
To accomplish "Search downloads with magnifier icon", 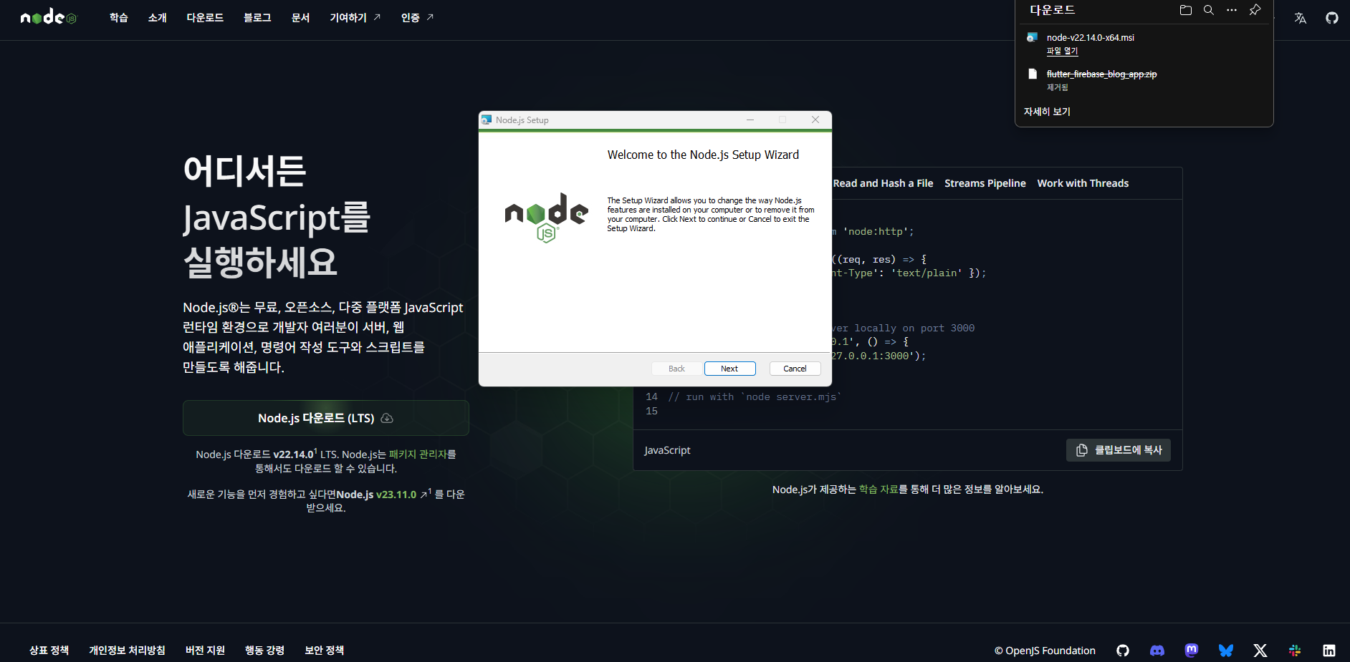I will click(x=1209, y=10).
